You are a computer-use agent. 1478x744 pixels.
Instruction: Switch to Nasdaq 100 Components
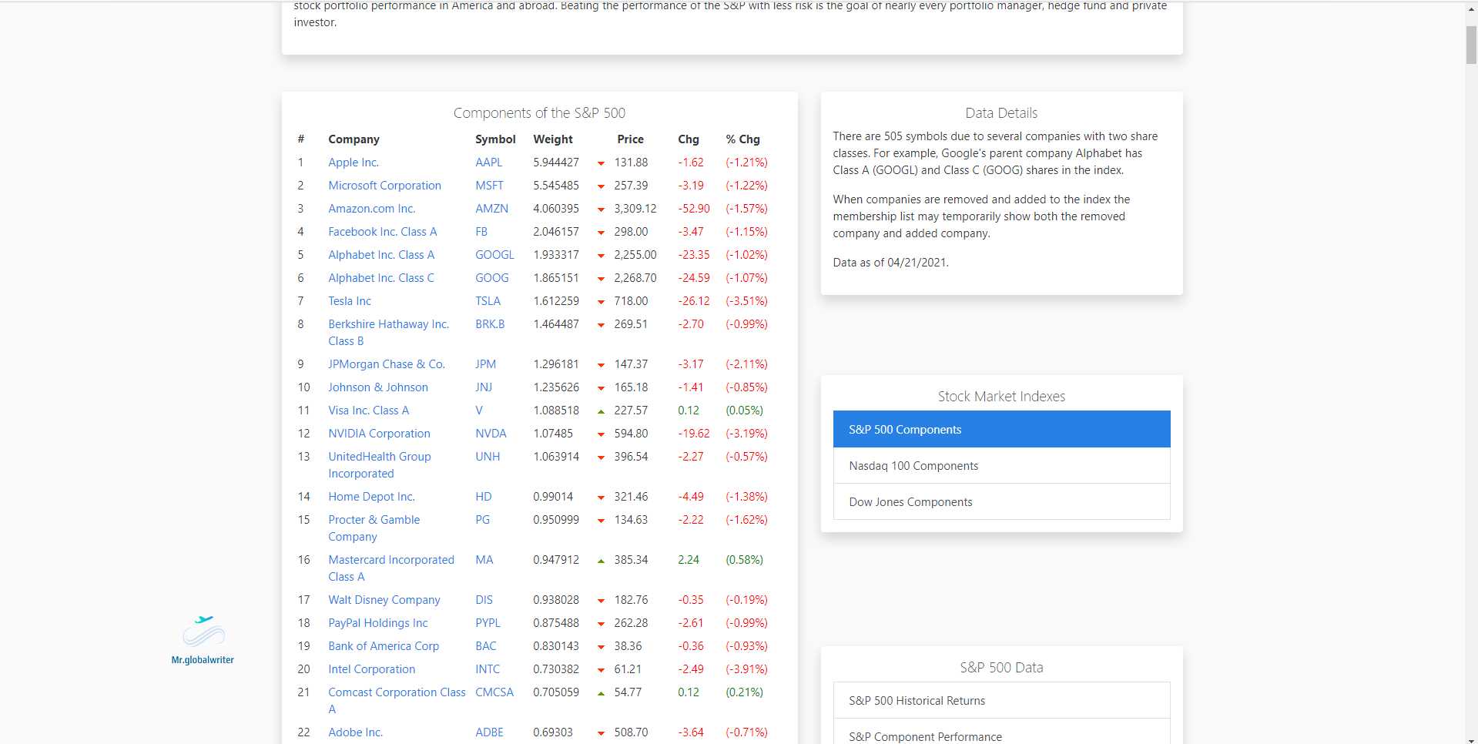point(1001,466)
